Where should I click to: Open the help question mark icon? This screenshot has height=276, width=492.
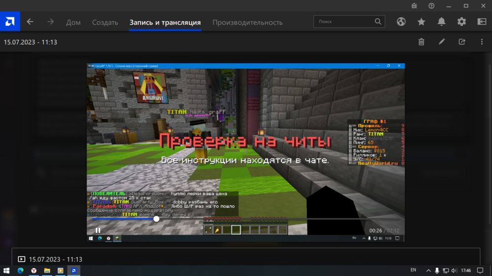431,5
